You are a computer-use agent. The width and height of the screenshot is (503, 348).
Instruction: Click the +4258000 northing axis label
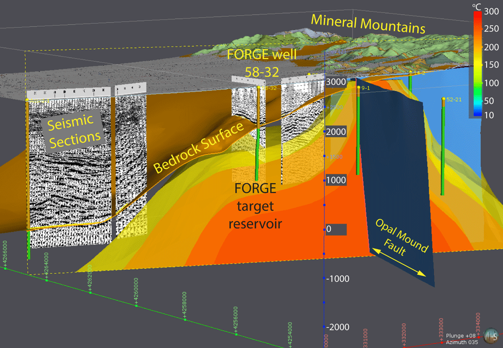tap(185, 306)
